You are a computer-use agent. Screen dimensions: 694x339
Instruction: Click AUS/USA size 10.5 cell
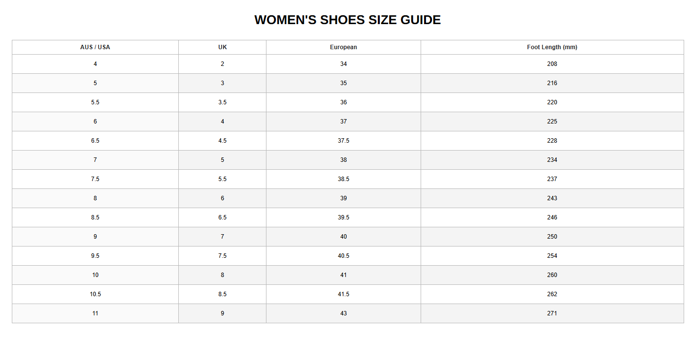click(x=95, y=294)
